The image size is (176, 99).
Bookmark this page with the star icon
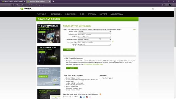click(163, 5)
